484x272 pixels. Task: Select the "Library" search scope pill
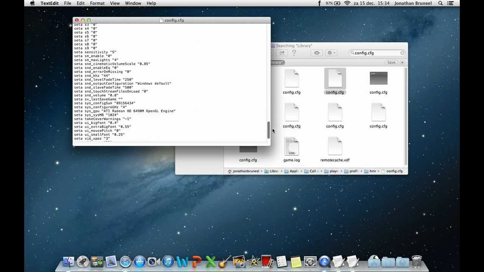pyautogui.click(x=277, y=62)
